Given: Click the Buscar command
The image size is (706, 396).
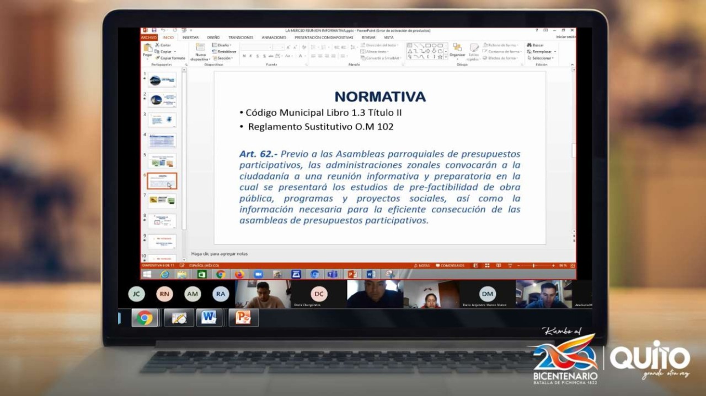Looking at the screenshot, I should pos(536,45).
